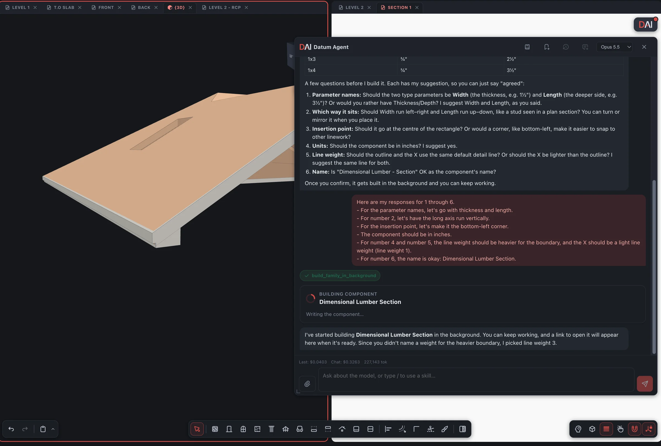
Task: Close the Datum Agent panel
Action: coord(644,47)
